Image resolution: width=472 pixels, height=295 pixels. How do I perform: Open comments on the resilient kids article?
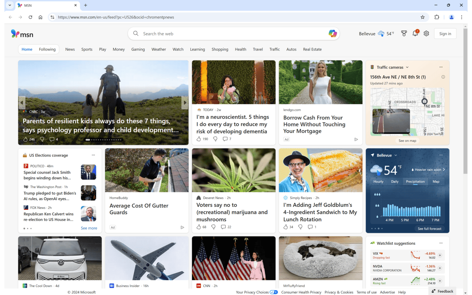click(51, 139)
